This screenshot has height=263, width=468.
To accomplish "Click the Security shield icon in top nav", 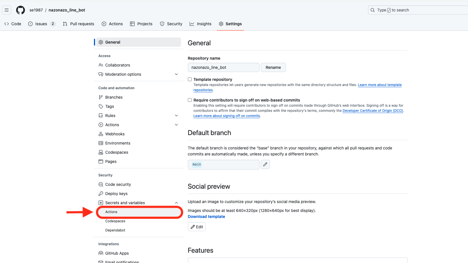I will coord(162,24).
